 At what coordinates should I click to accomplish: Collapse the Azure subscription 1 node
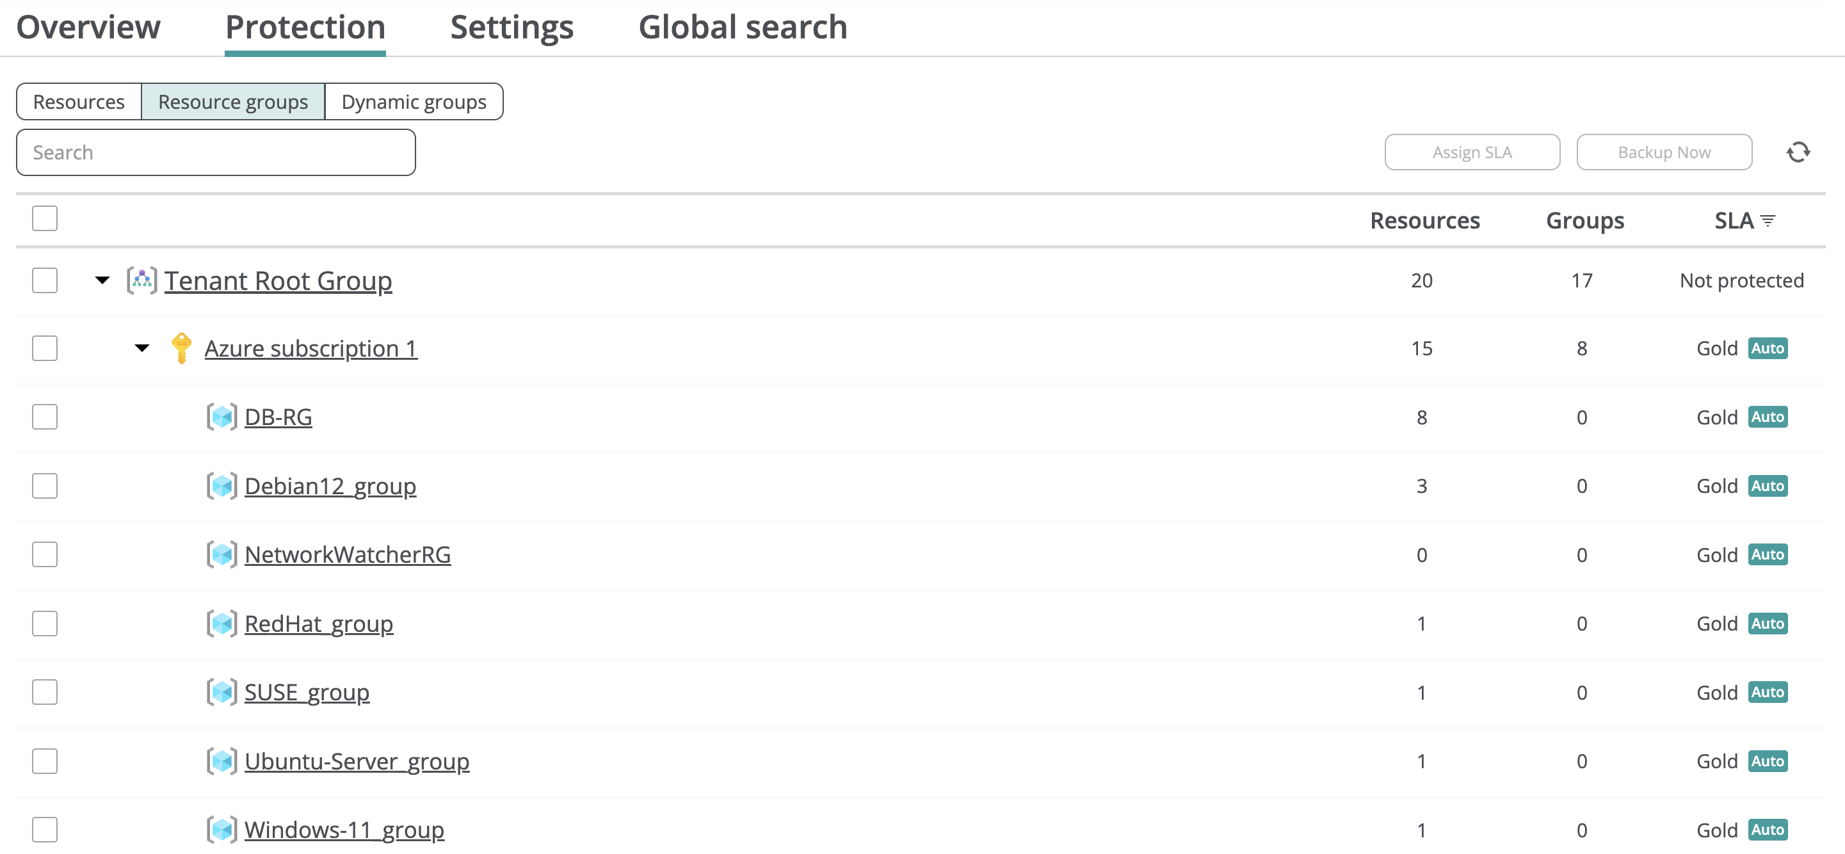point(143,348)
